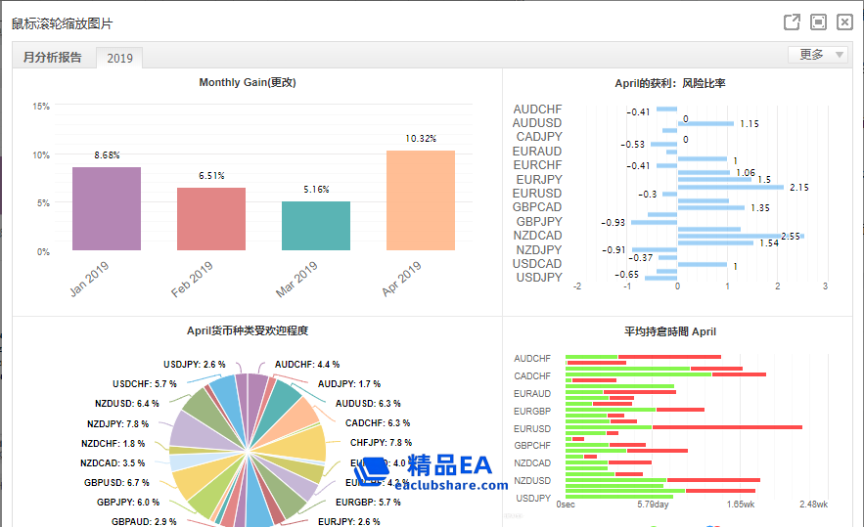The width and height of the screenshot is (864, 527).
Task: Click EURJPY: 2.6 % pie label
Action: 348,521
